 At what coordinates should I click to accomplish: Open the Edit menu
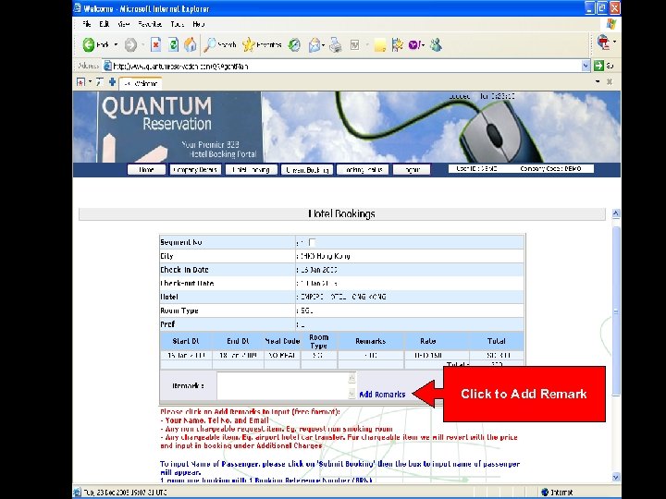coord(104,24)
